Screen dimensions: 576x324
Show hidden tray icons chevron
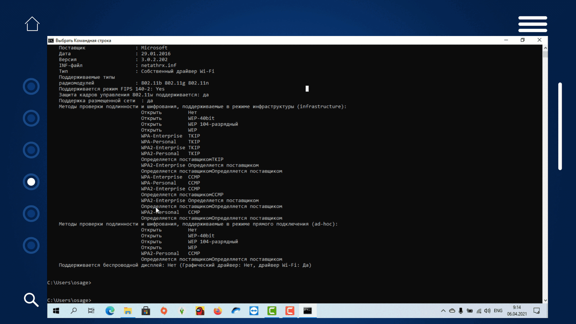pos(444,311)
